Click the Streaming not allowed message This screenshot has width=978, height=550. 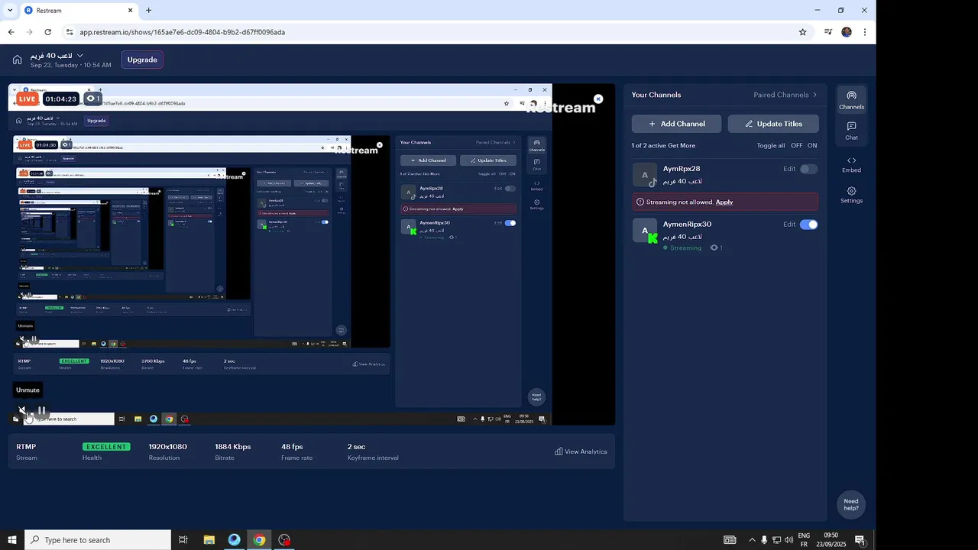[x=679, y=202]
